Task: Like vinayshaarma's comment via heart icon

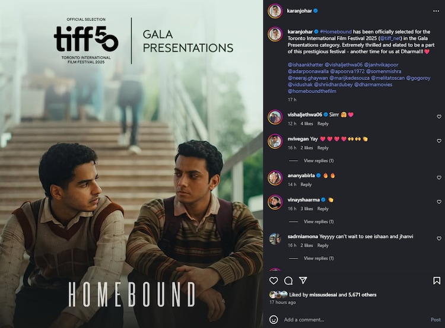Action: click(x=438, y=202)
